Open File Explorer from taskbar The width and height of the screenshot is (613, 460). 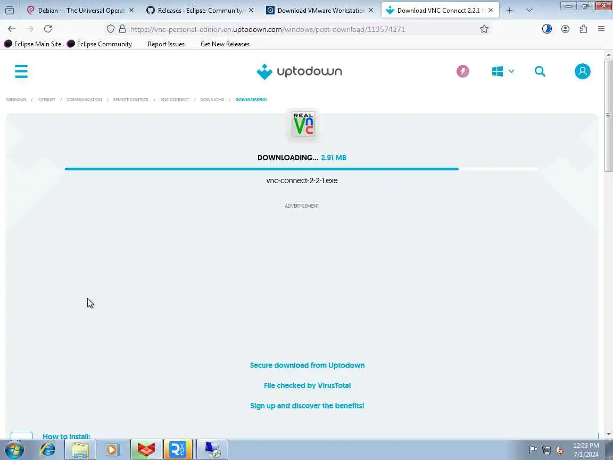coord(80,450)
